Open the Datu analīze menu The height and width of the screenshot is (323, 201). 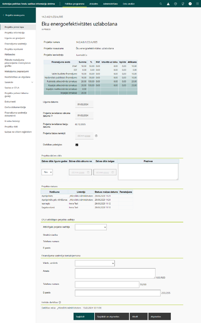pyautogui.click(x=129, y=4)
